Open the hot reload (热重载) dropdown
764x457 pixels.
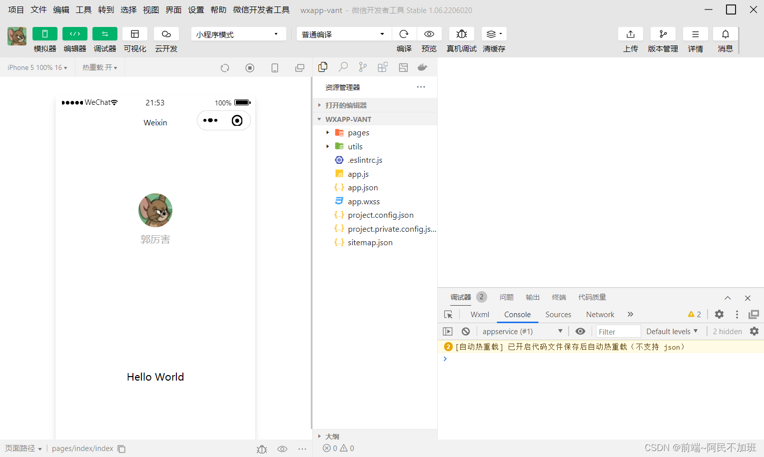tap(100, 67)
